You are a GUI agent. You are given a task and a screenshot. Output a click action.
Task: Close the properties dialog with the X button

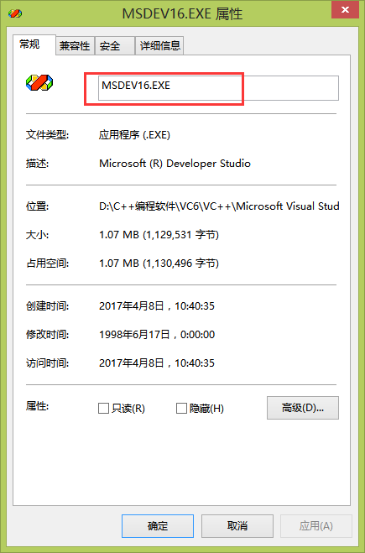(345, 9)
